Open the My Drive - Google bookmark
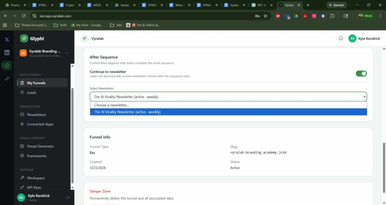Viewport: 386px width, 205px height. coord(87,25)
